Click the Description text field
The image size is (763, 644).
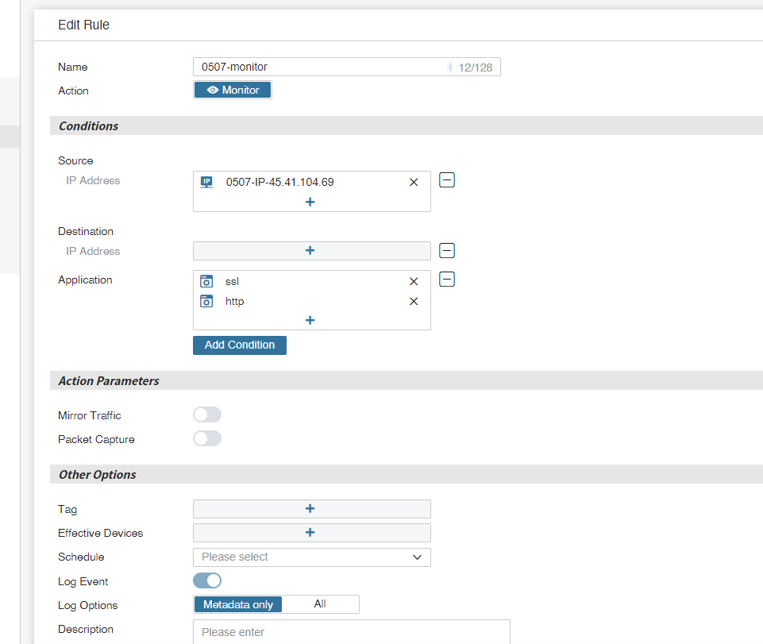[x=351, y=632]
